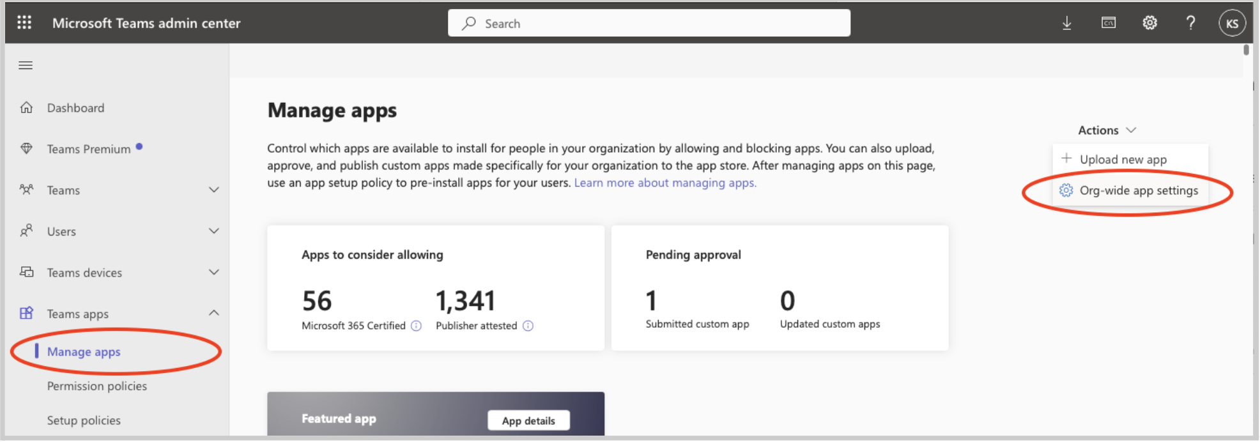Open Permission policies
The width and height of the screenshot is (1260, 442).
tap(97, 386)
